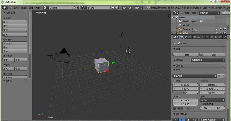Expand the Camera tree node in outliner
Viewport: 231px width, 121px height.
point(177,29)
